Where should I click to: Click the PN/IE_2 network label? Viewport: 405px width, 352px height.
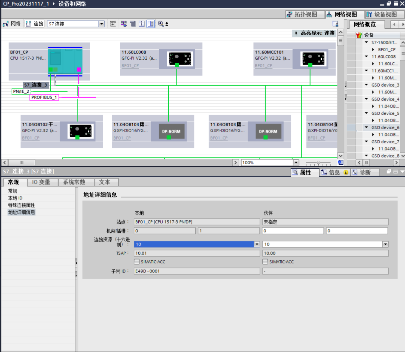[21, 91]
